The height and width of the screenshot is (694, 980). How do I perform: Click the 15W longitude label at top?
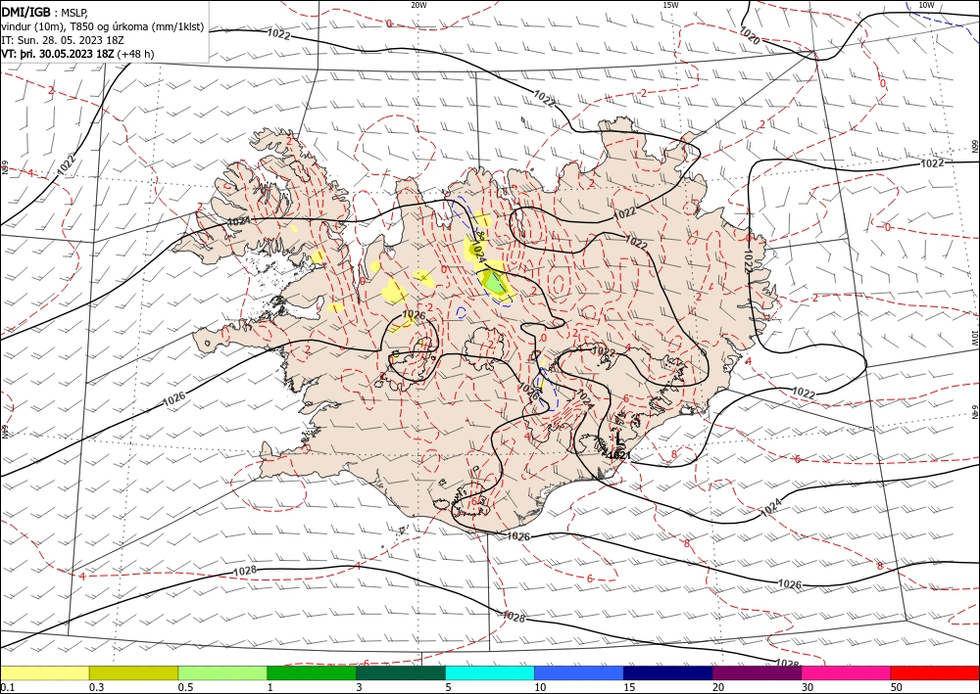click(670, 5)
